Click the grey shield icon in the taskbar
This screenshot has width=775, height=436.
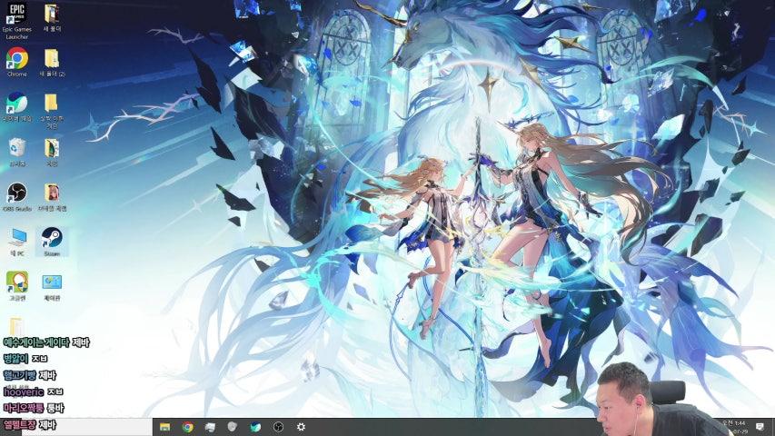pyautogui.click(x=233, y=426)
